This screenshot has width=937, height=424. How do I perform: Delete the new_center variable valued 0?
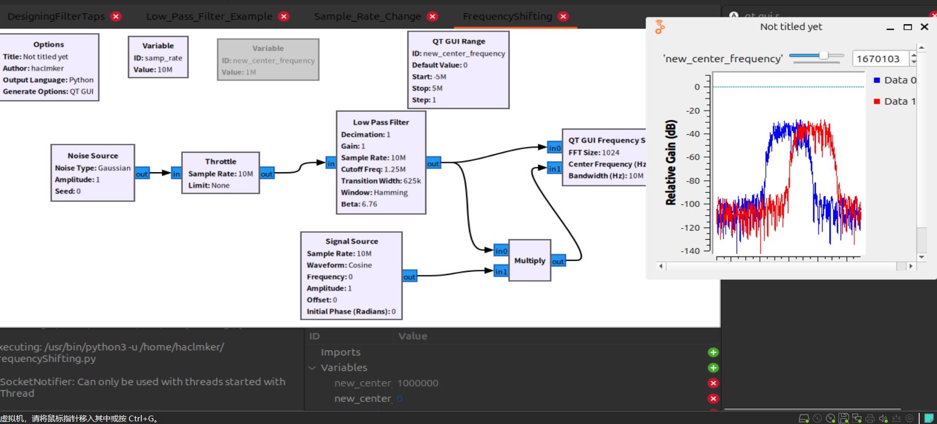[713, 399]
